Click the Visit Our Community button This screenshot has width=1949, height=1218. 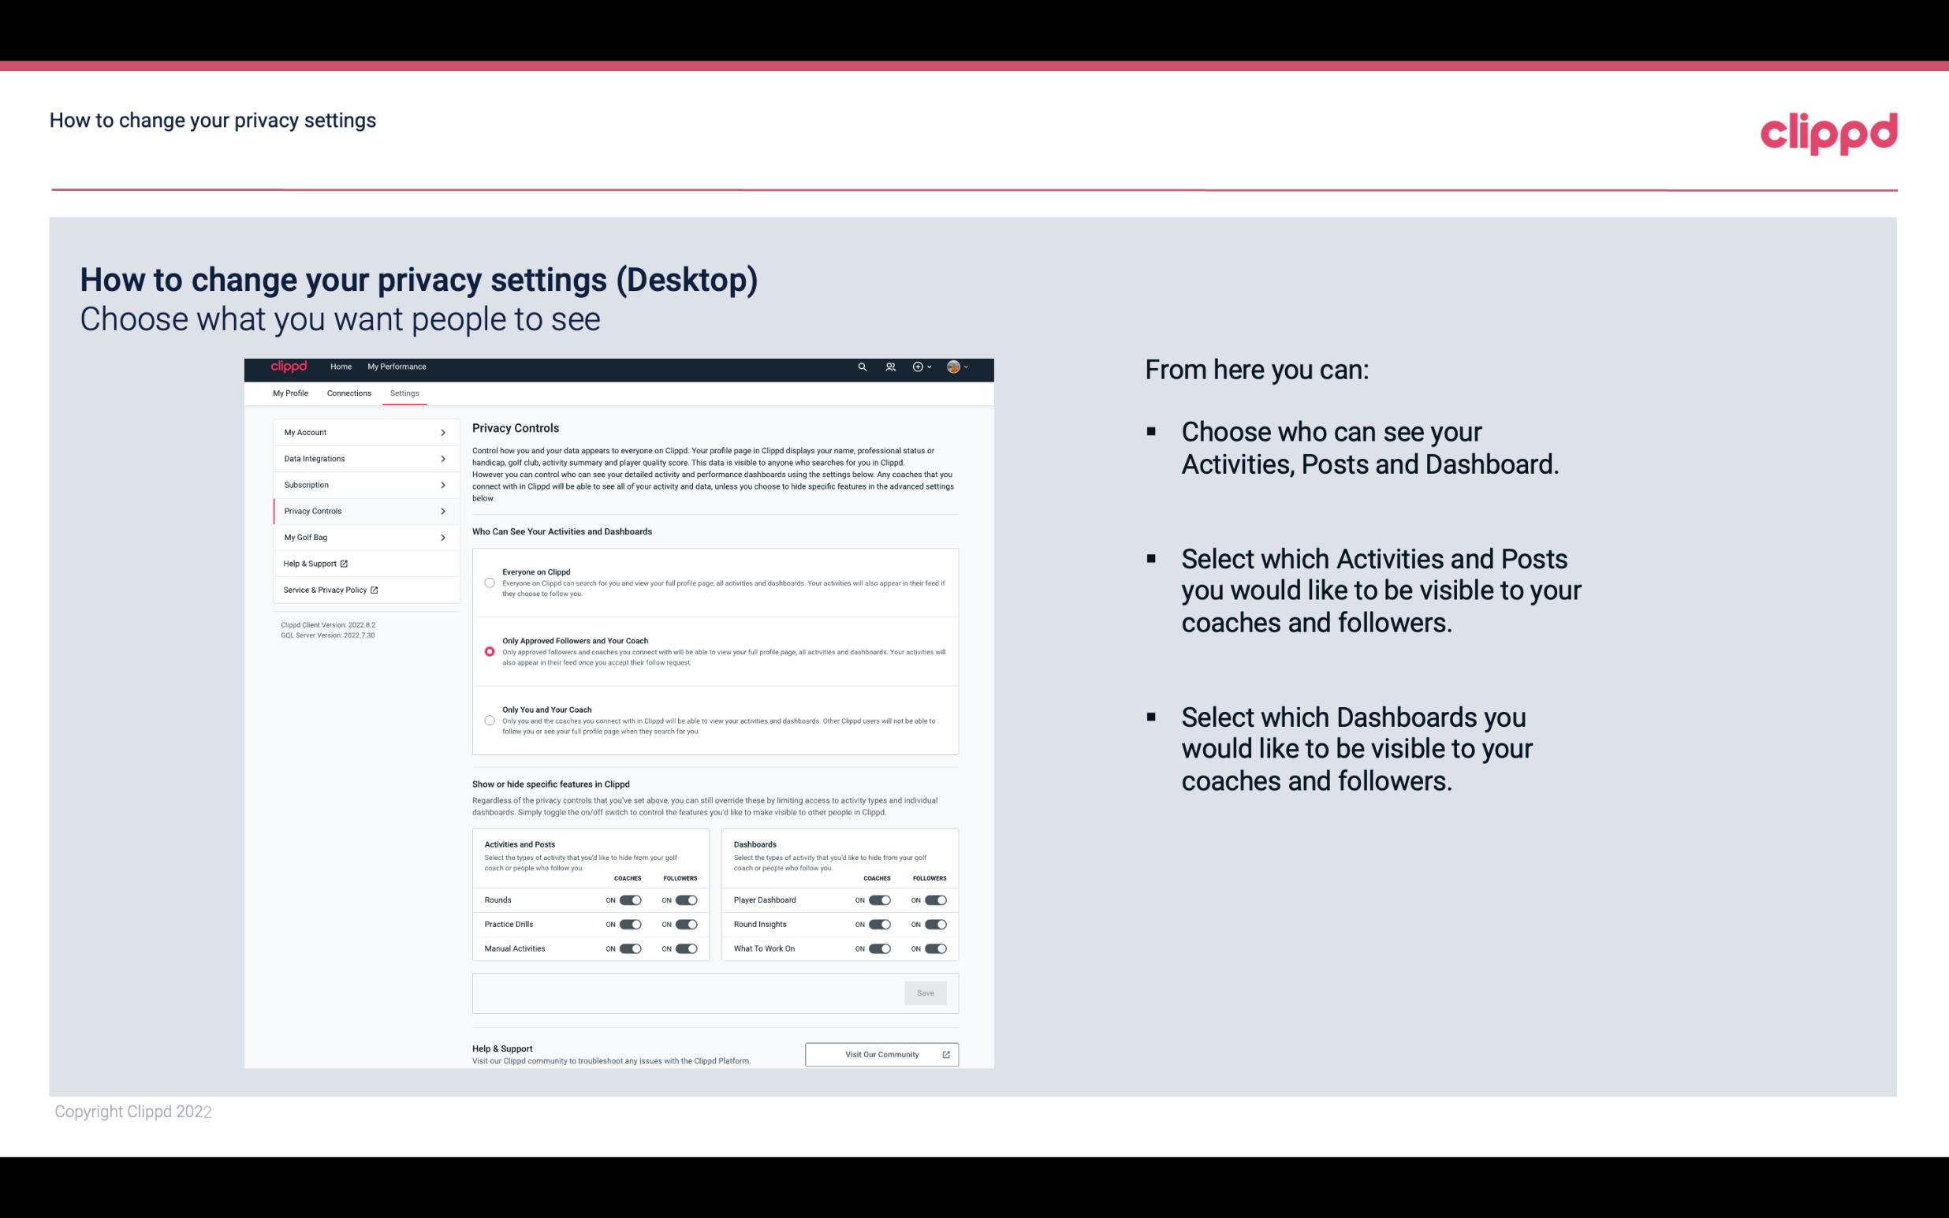pos(881,1054)
